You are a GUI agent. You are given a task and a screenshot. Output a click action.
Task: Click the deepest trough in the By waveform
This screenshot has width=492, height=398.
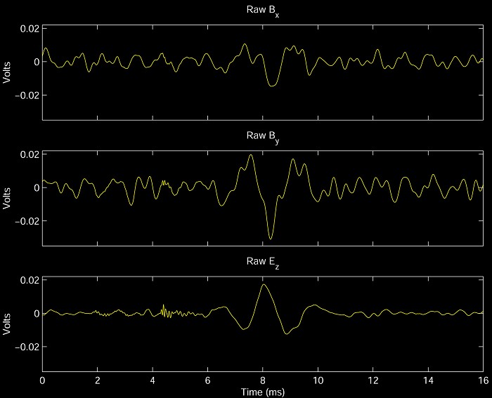pos(271,238)
